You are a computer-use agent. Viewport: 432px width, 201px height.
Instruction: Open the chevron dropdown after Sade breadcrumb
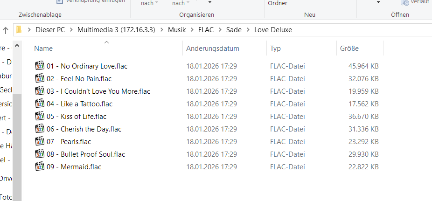click(x=248, y=30)
